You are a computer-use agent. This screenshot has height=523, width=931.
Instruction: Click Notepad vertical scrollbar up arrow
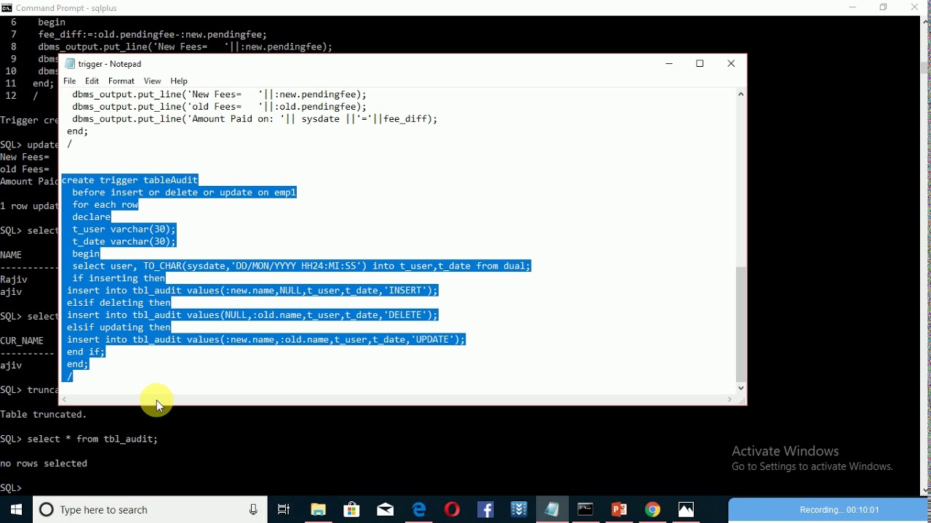pyautogui.click(x=741, y=94)
